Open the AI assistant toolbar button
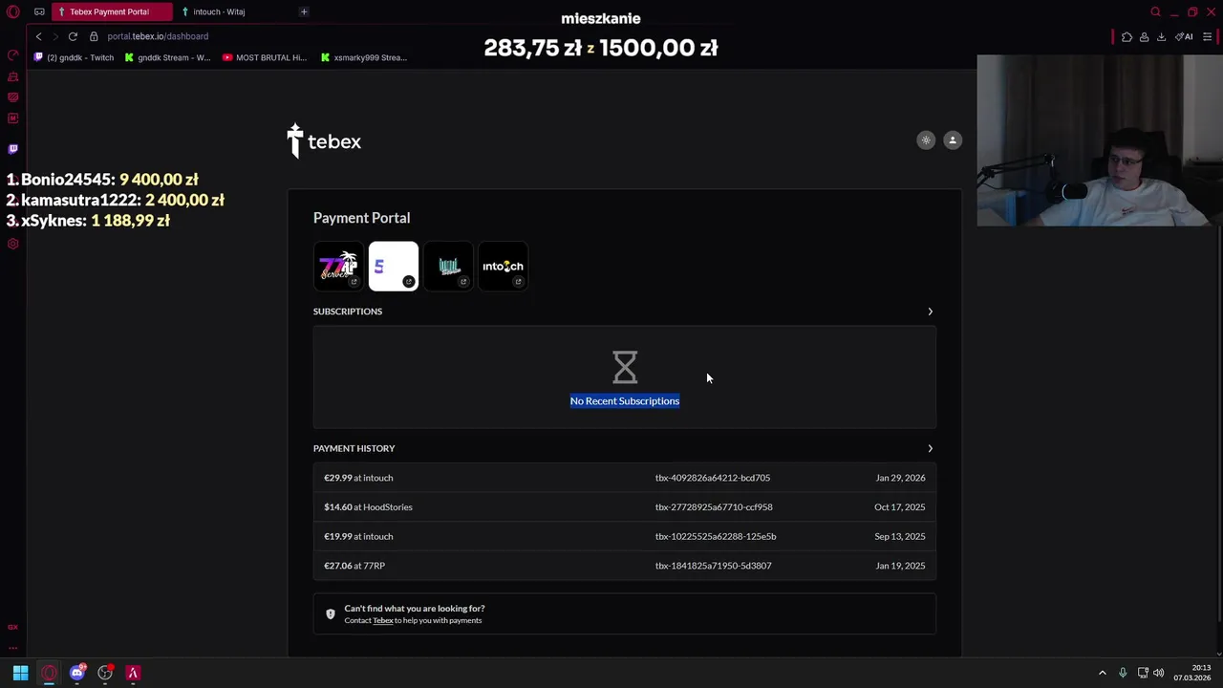1223x688 pixels. coord(1185,36)
